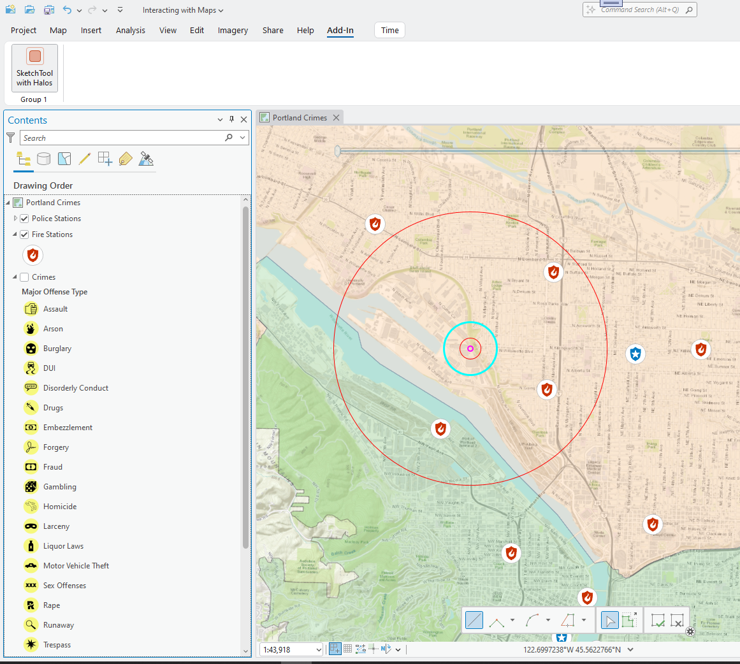Expand the Police Stations layer
Viewport: 740px width, 664px height.
pos(15,219)
